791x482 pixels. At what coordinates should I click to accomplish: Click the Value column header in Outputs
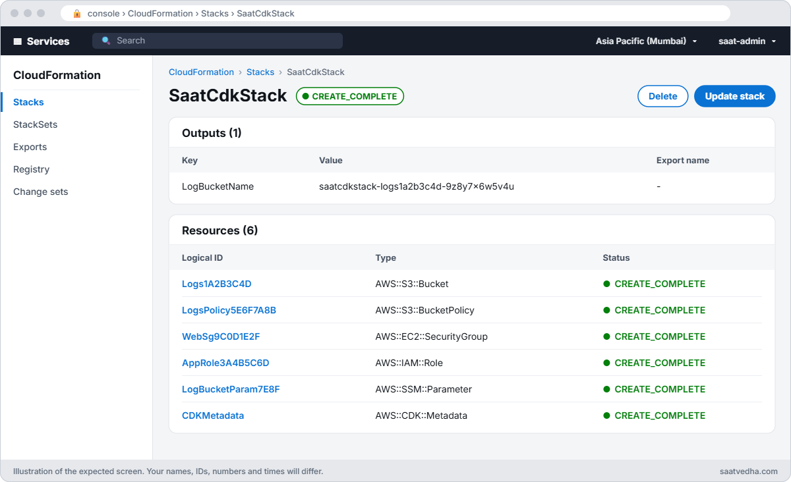point(331,160)
